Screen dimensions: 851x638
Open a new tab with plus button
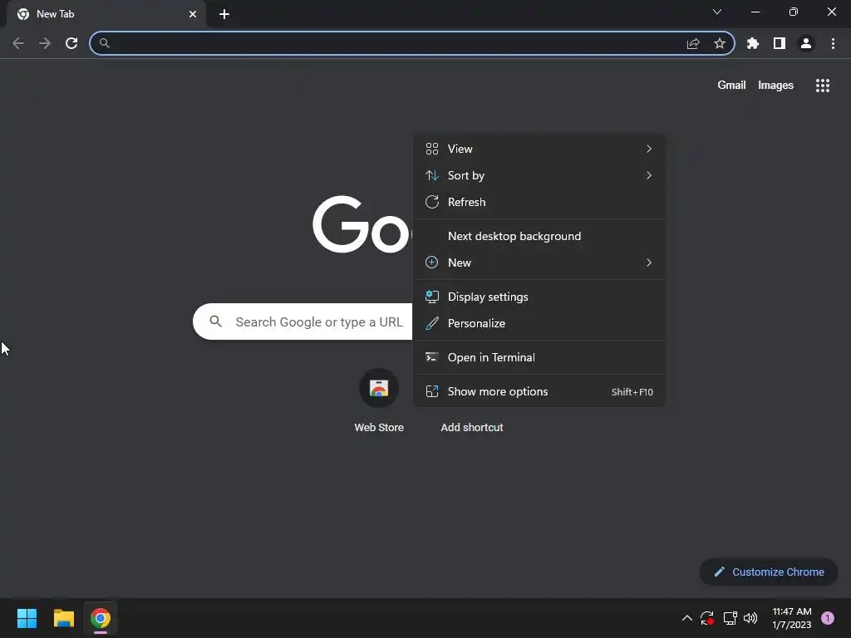point(224,14)
